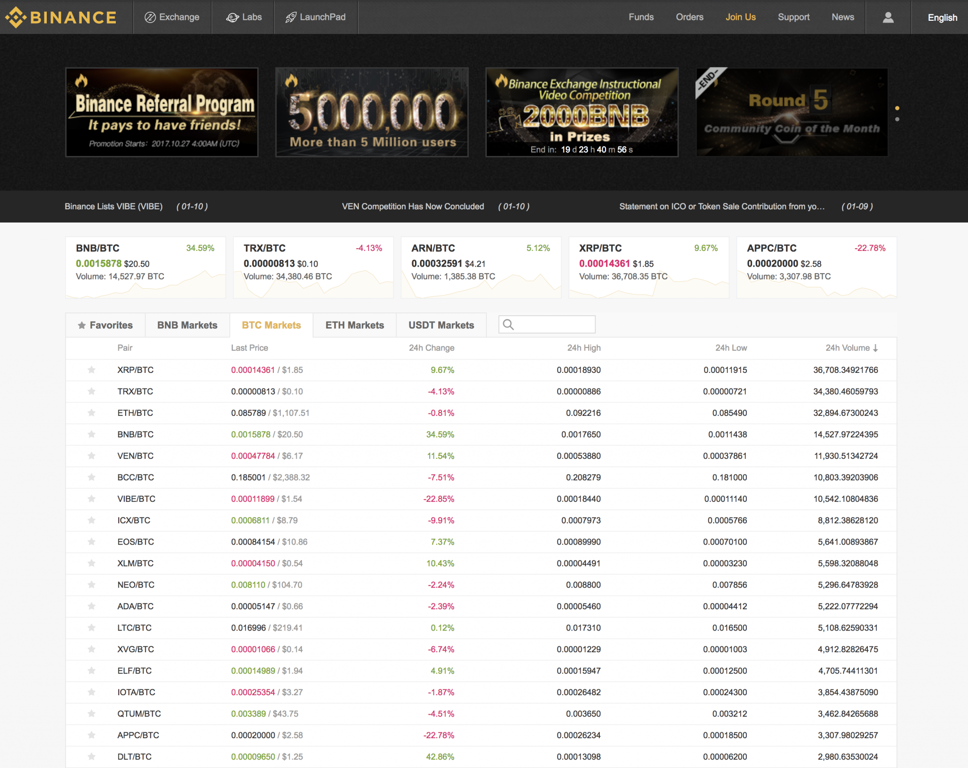Click the 0.185001 last price of BCC/BTC
Screen dimensions: 968x768
248,477
